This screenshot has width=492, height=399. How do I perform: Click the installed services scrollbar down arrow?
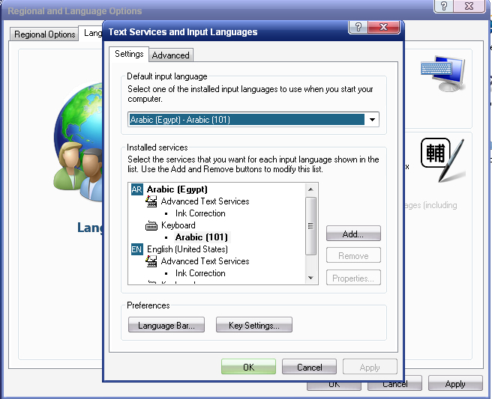310,278
